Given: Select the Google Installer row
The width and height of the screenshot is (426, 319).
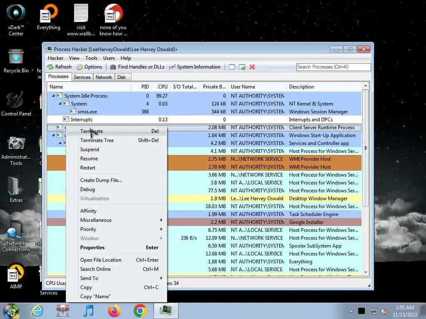Looking at the screenshot, I should 204,222.
